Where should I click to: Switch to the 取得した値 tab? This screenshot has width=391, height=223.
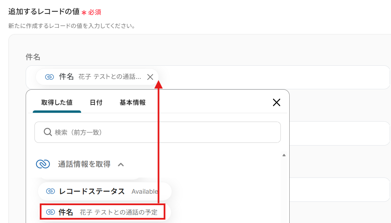57,102
